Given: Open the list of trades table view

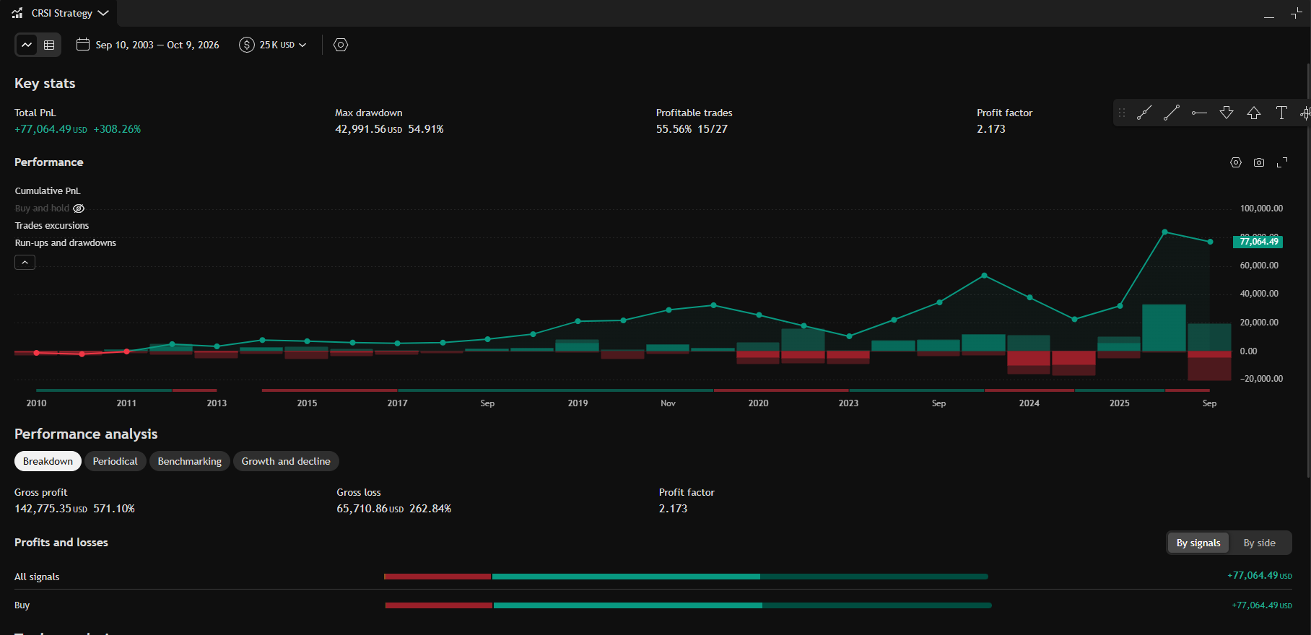Looking at the screenshot, I should 49,45.
